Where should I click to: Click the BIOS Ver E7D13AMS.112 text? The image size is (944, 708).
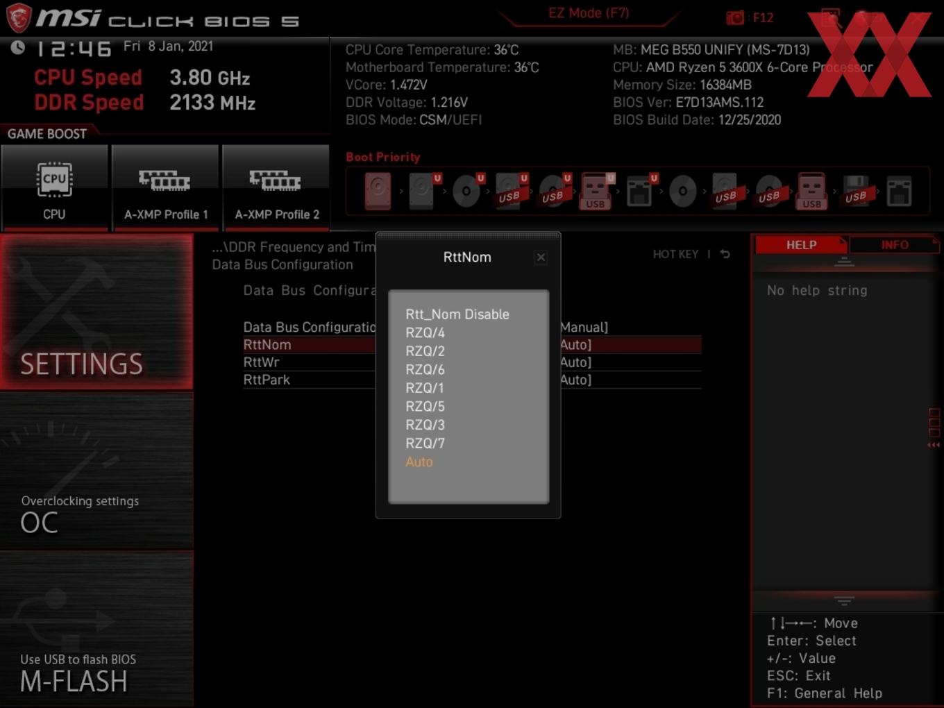point(688,102)
